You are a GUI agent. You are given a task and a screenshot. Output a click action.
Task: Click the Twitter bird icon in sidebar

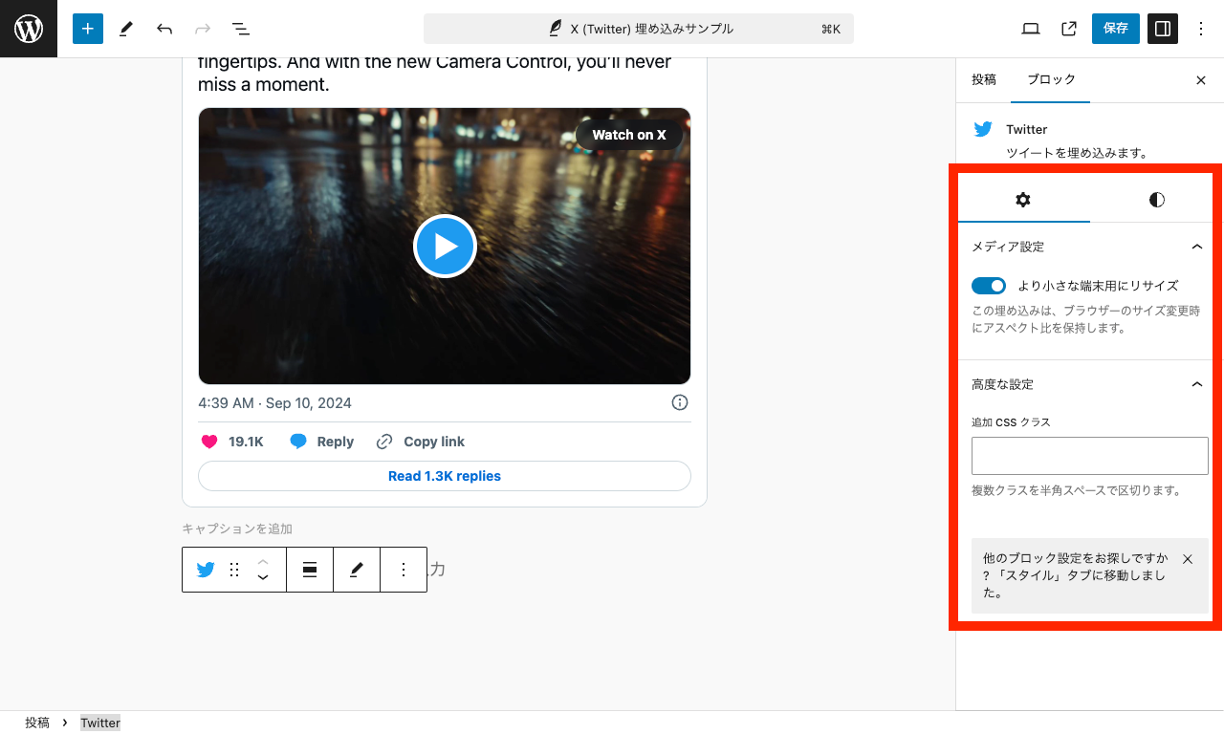tap(983, 130)
